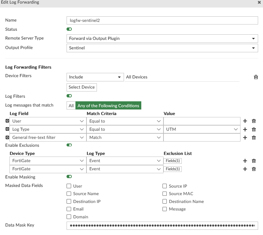Viewport: 263px width, 235px height.
Task: Expand the Output Profile Sentinel dropdown
Action: (x=162, y=48)
